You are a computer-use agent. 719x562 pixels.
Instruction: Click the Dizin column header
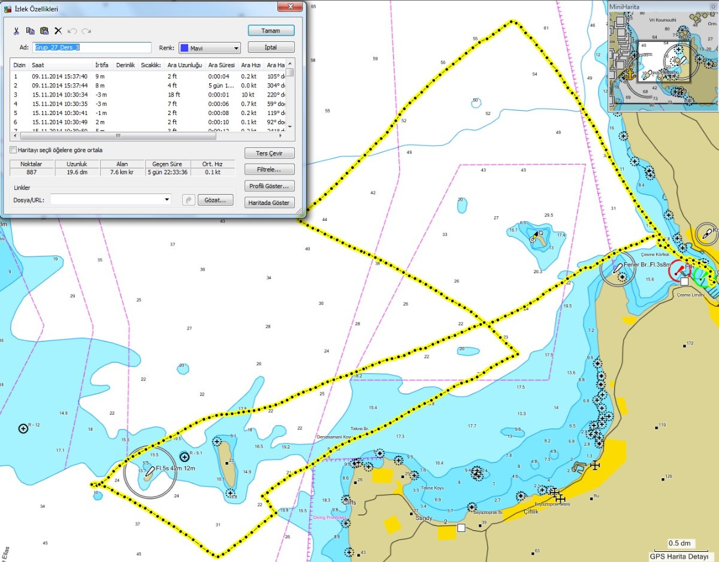20,65
